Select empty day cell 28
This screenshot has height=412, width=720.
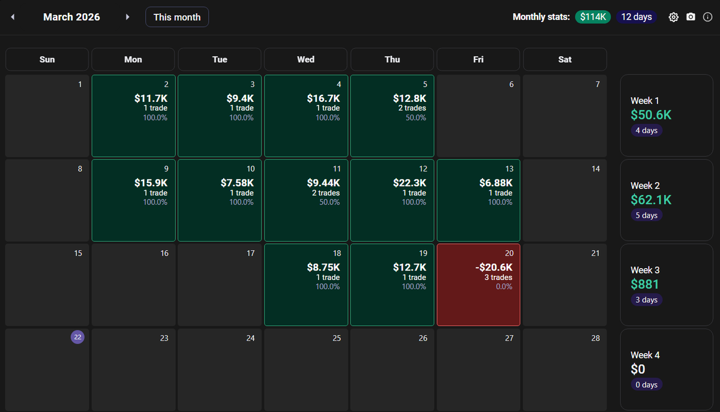pos(565,369)
